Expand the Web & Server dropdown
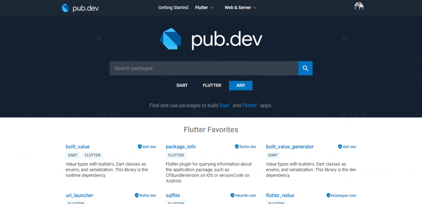 click(241, 7)
